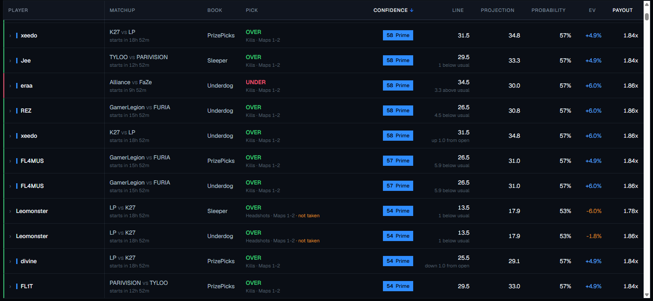Select the player name FL1T

(27, 286)
